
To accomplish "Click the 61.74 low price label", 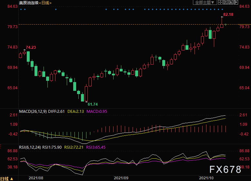I will (93, 104).
